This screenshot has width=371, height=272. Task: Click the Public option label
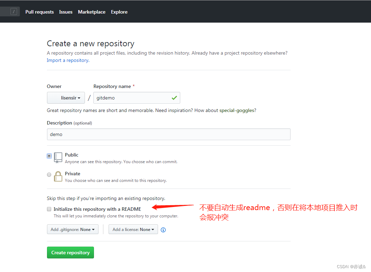pyautogui.click(x=71, y=155)
